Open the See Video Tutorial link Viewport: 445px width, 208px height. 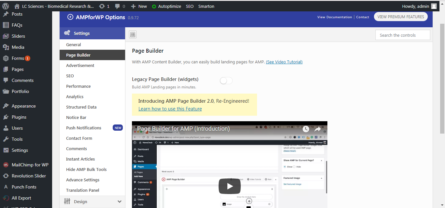tap(284, 62)
